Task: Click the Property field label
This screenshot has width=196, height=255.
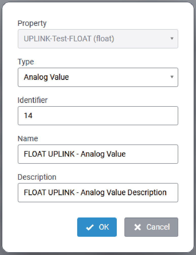Action: 32,23
